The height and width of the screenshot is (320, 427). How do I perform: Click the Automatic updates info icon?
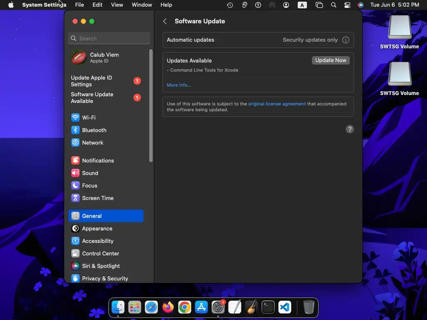[346, 40]
